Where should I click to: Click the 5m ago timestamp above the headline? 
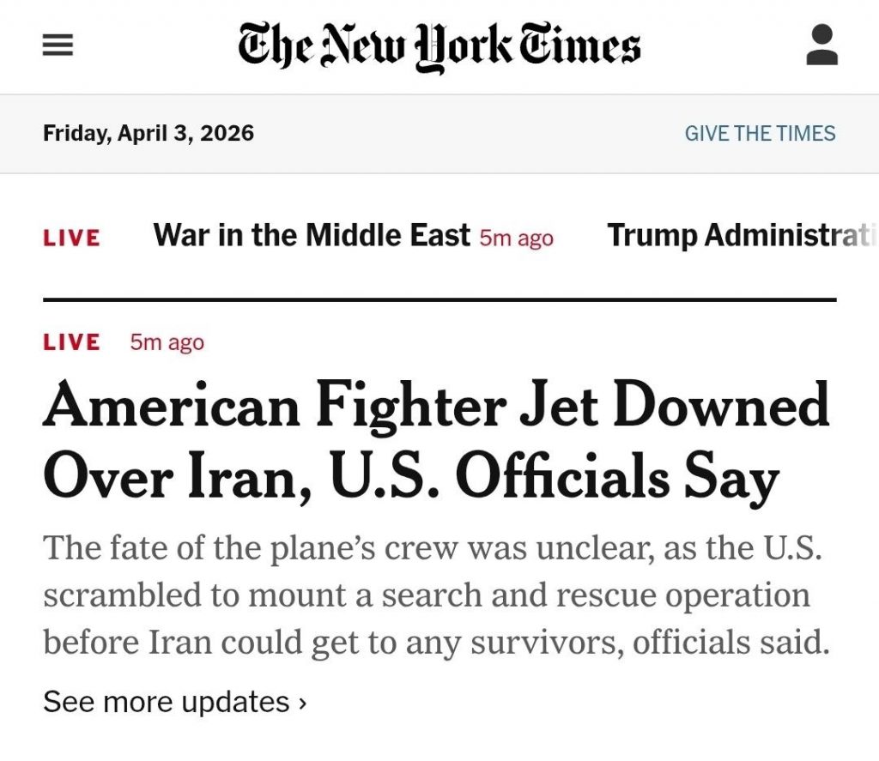tap(167, 342)
